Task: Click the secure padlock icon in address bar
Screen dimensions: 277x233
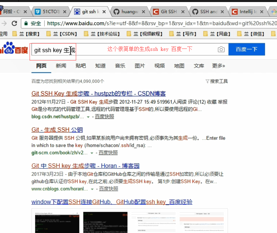Action: (x=26, y=23)
